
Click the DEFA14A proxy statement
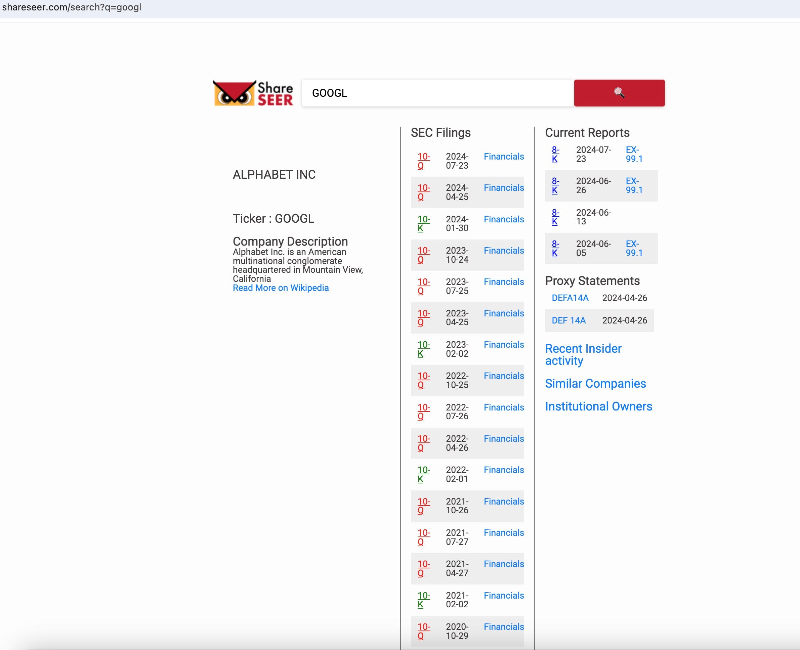pos(570,298)
